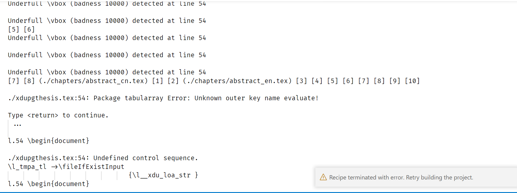The height and width of the screenshot is (193, 517).
Task: Click the 'Package tabularray Error' log line
Action: click(163, 98)
